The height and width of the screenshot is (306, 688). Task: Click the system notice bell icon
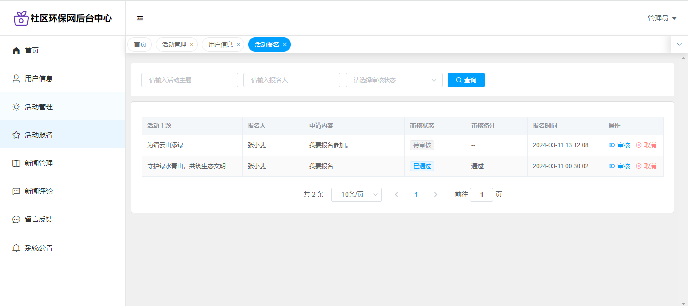point(16,248)
